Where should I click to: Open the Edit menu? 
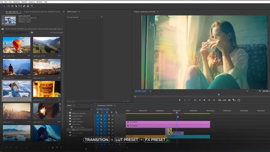pyautogui.click(x=6, y=2)
